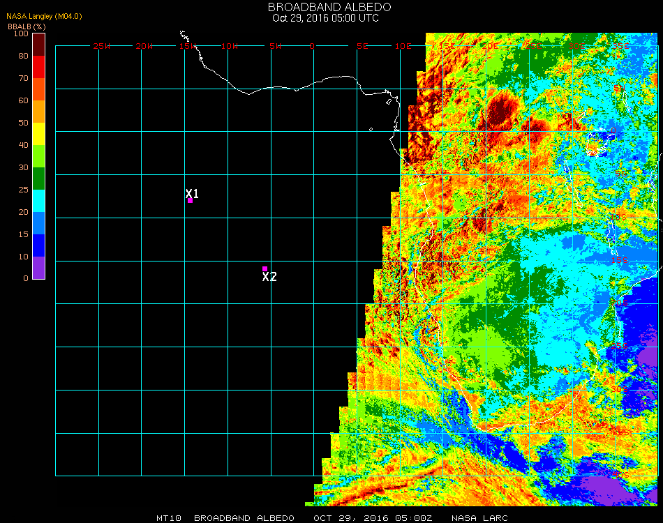Click the 80 value on the color scale
This screenshot has width=663, height=523.
pos(23,56)
